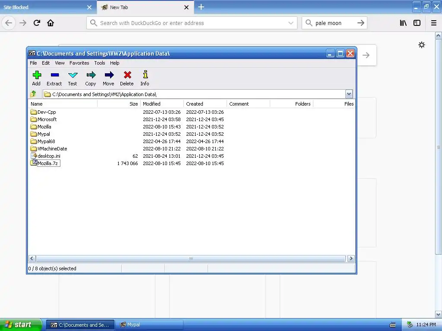Open New Tab page settings gear
This screenshot has height=331, width=442.
coord(421,45)
